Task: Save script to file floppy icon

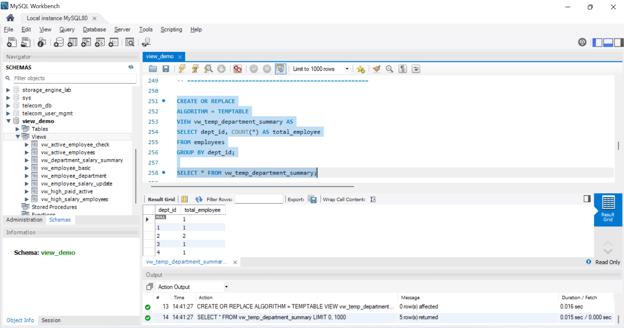Action: 166,69
